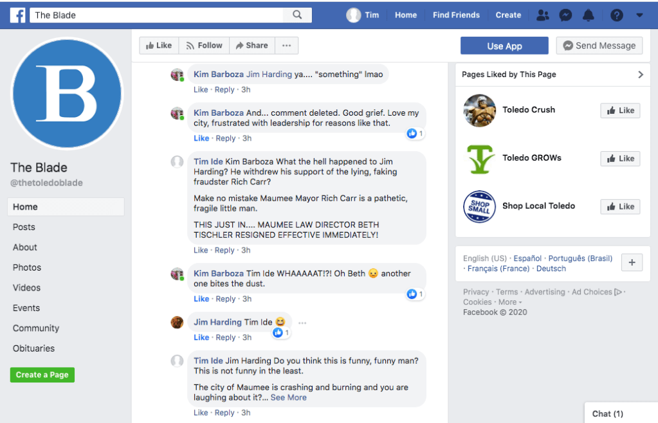Expand Pages Liked by This Page chevron
The height and width of the screenshot is (423, 658).
click(640, 75)
